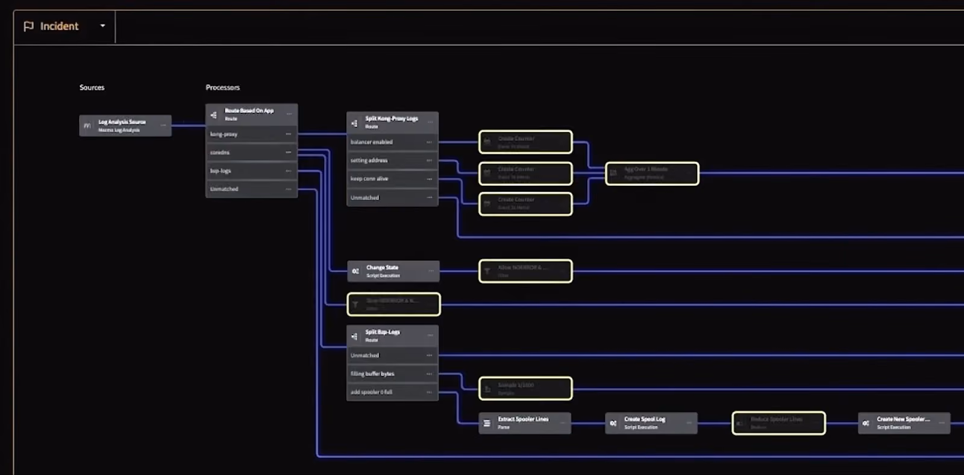The image size is (964, 475).
Task: Open more options for Unmatched in Split Kong-Proxy Logs
Action: tap(430, 198)
